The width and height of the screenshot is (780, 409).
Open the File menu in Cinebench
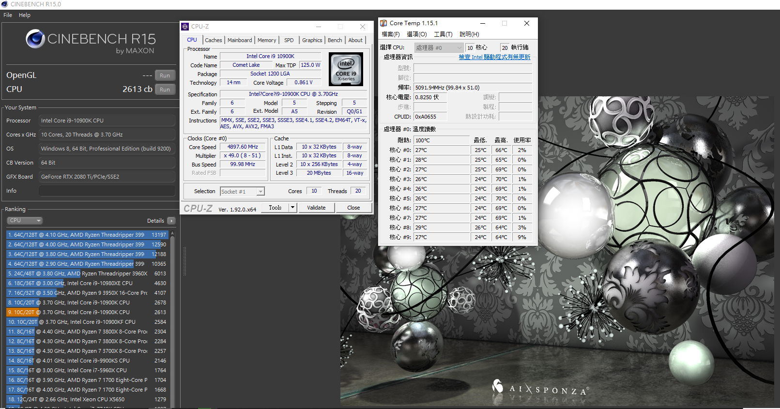(x=8, y=15)
